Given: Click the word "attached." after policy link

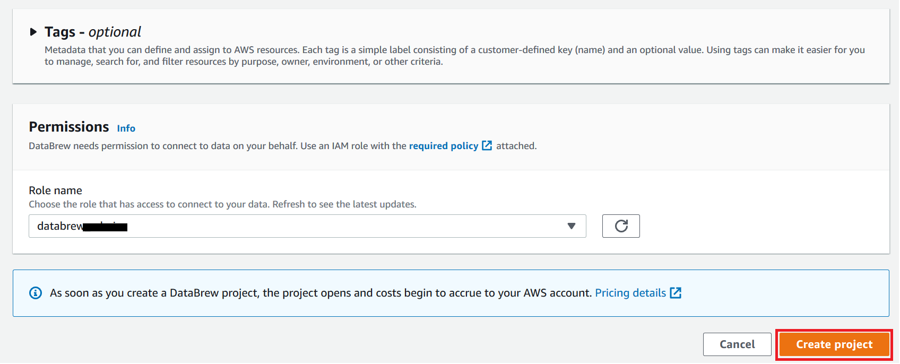Looking at the screenshot, I should [516, 146].
